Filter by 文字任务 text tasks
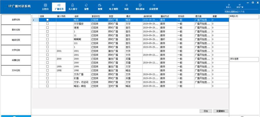 (x=16, y=50)
